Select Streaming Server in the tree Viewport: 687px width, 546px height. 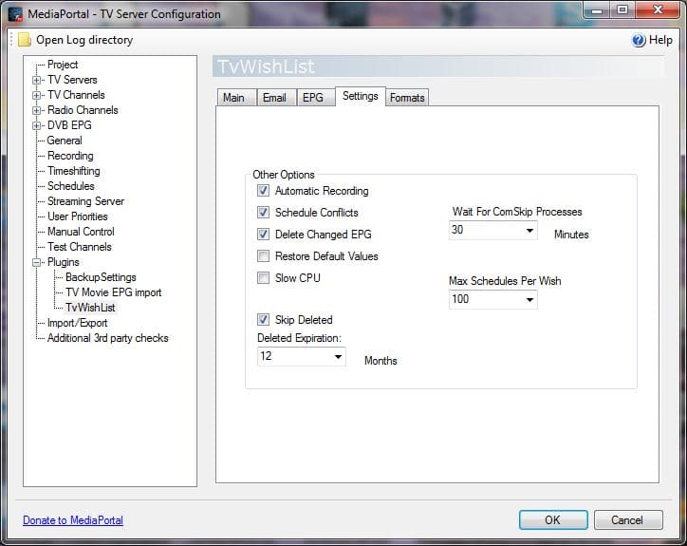(x=85, y=201)
